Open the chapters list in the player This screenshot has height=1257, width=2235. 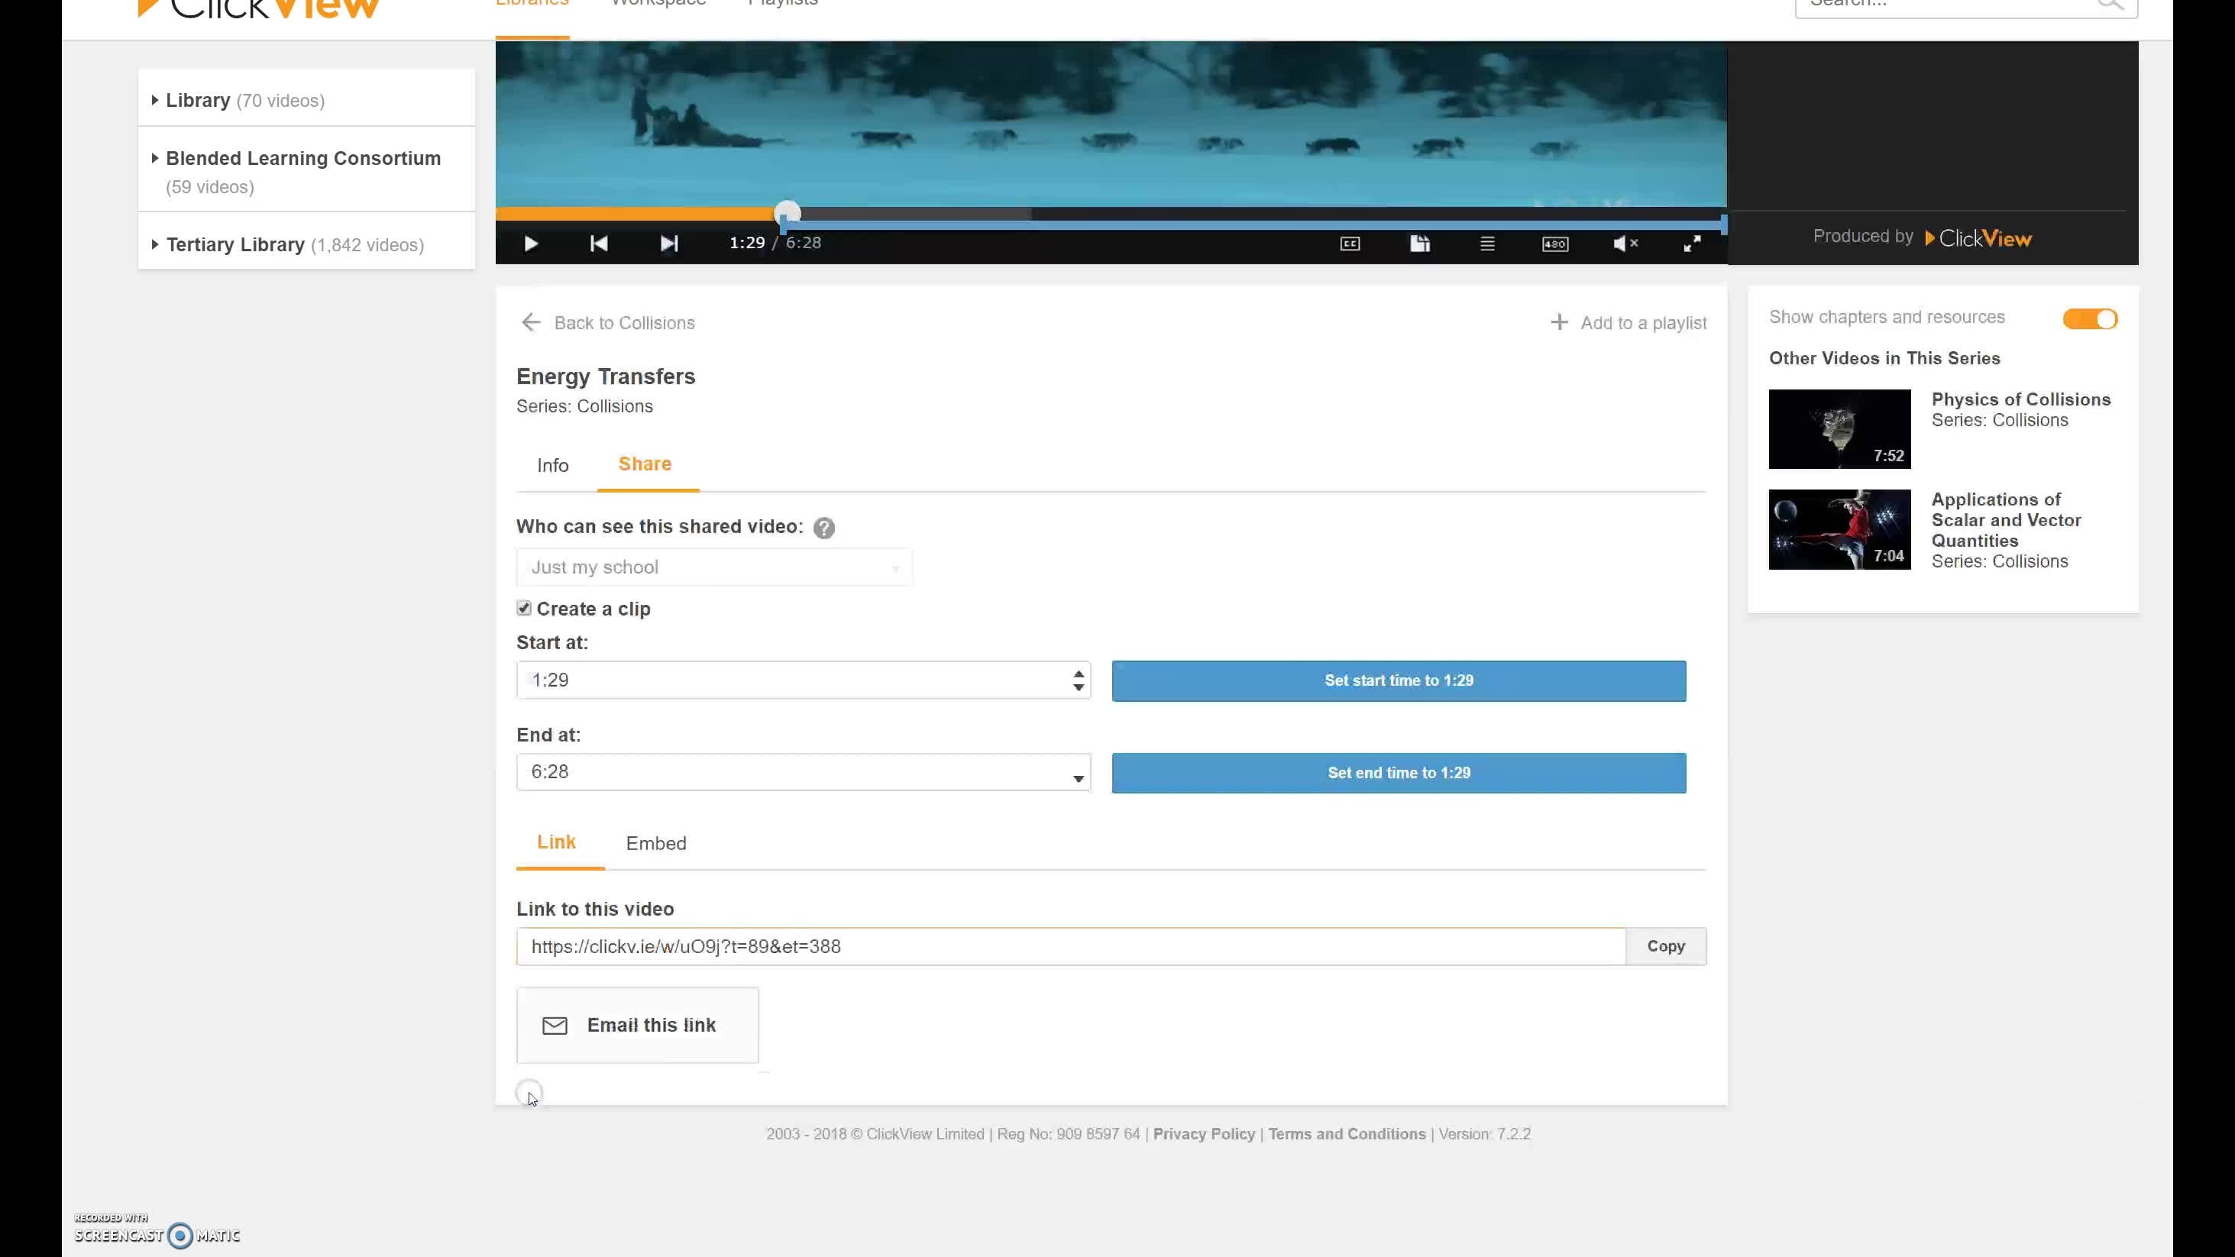1487,244
